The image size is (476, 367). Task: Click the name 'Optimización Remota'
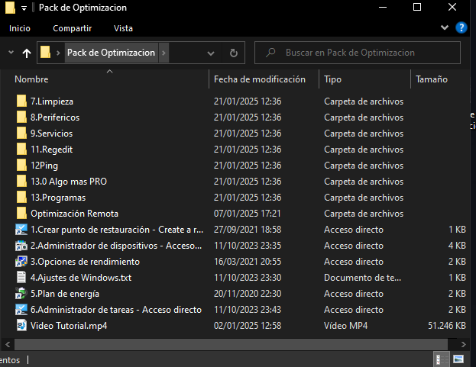pyautogui.click(x=74, y=214)
